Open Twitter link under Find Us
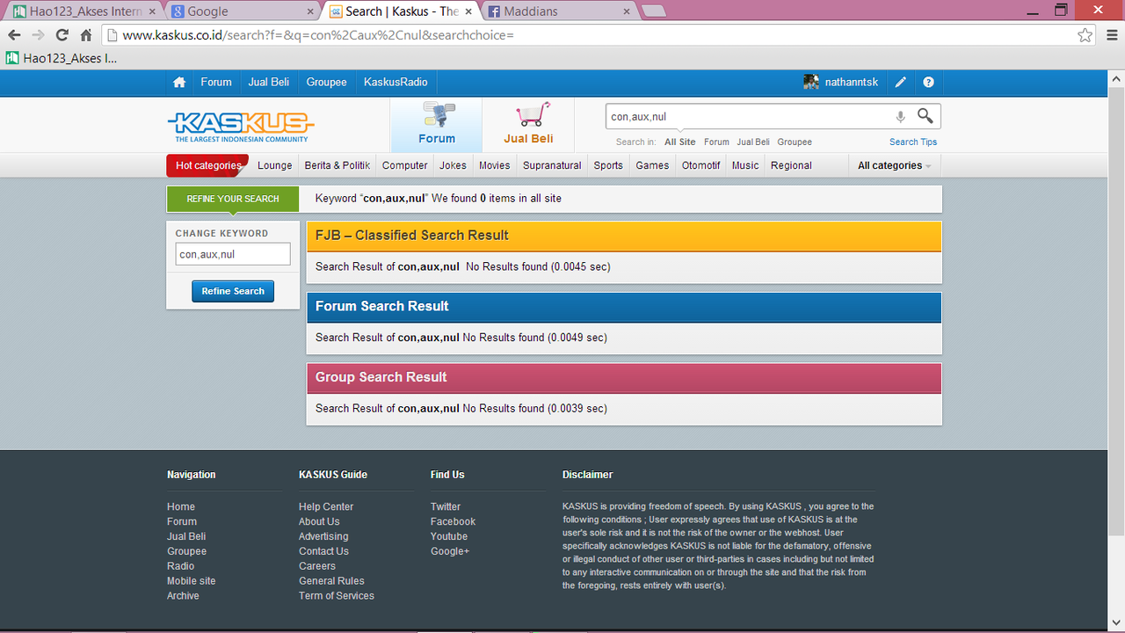Viewport: 1125px width, 633px height. pos(446,506)
